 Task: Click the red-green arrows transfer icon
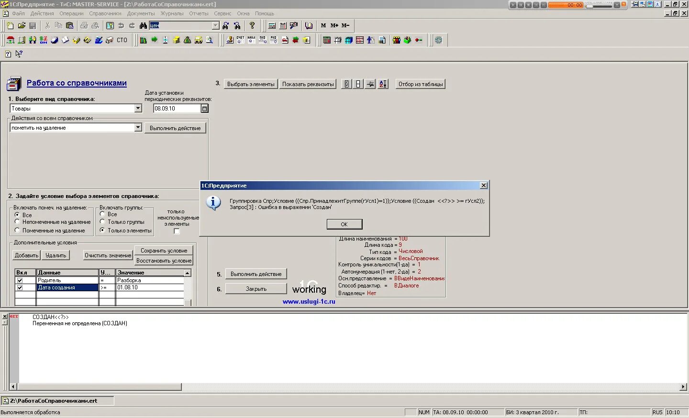tap(295, 40)
